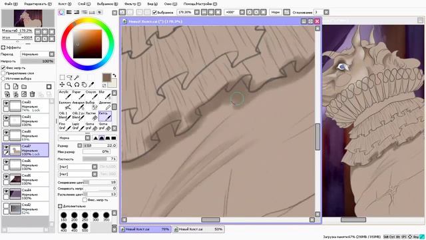Screen dimensions: 426x240
Task: Expand the 'Эффекты' section
Action: [3, 47]
